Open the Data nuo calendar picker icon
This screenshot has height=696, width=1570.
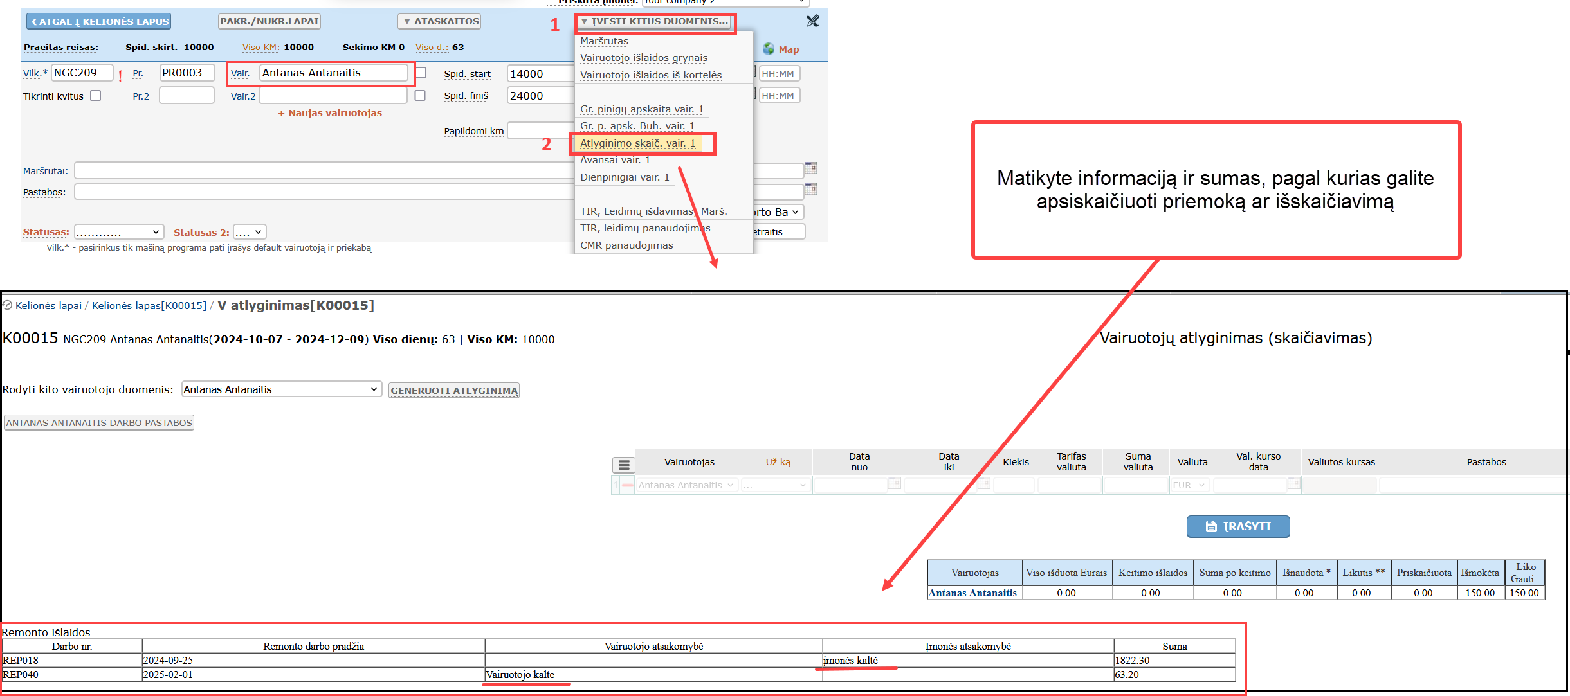894,484
